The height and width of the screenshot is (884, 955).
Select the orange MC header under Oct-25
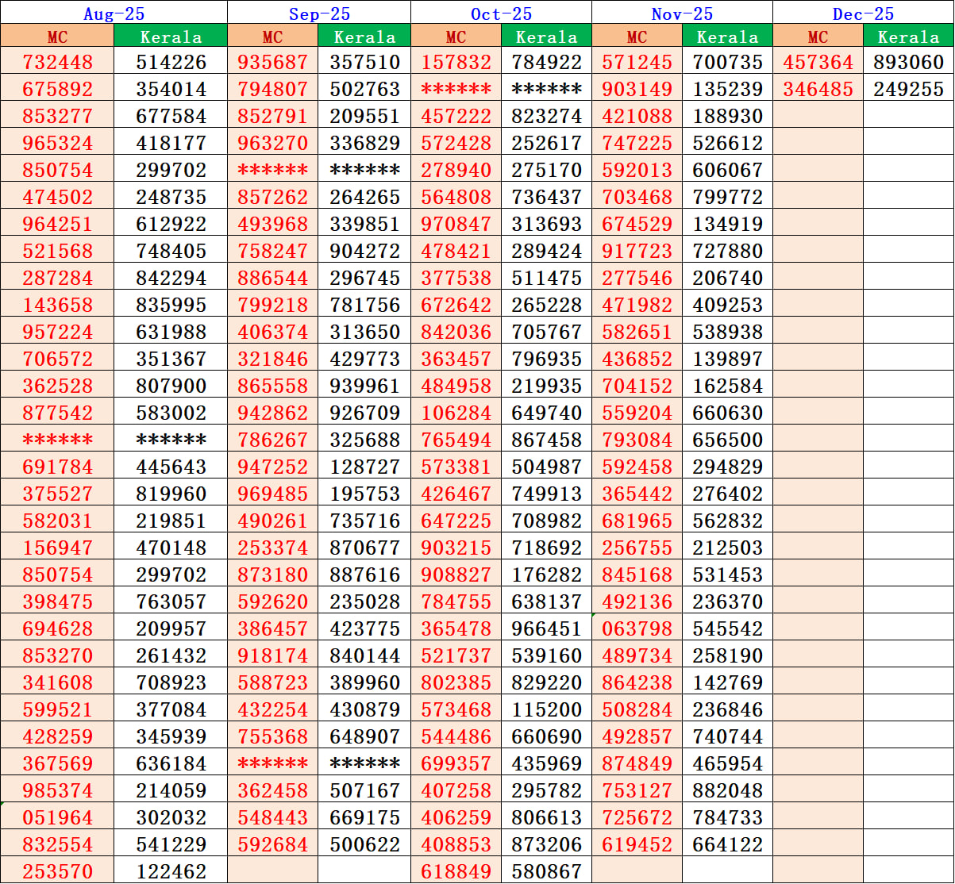(x=454, y=37)
